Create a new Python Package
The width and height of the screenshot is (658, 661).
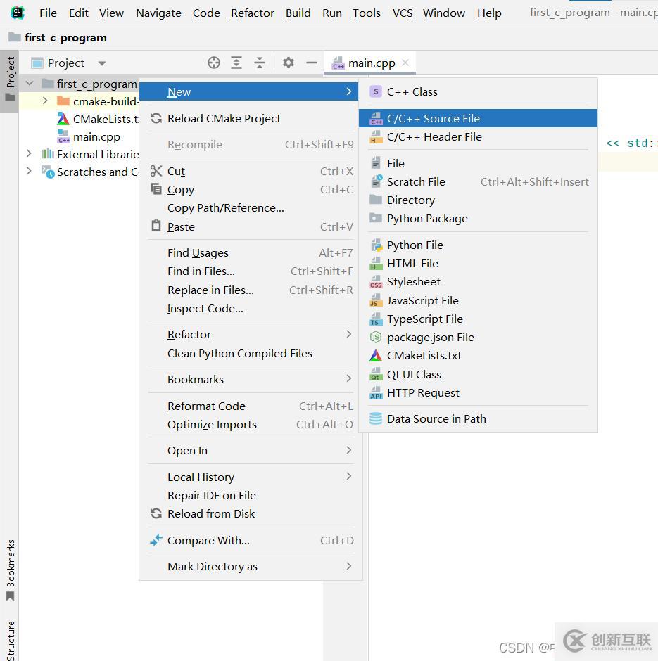[x=479, y=219]
